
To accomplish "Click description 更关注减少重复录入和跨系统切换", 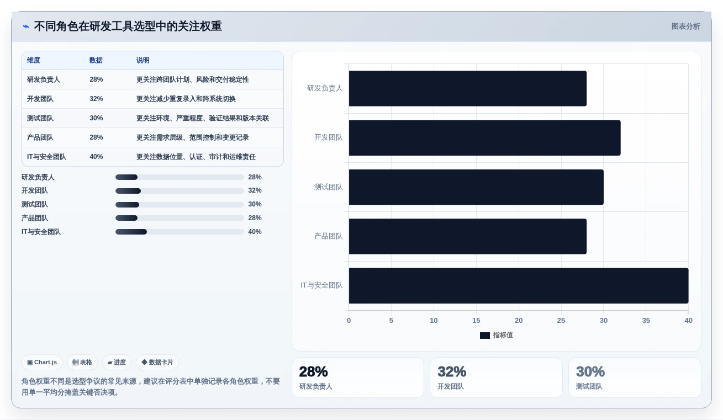I will coord(186,99).
